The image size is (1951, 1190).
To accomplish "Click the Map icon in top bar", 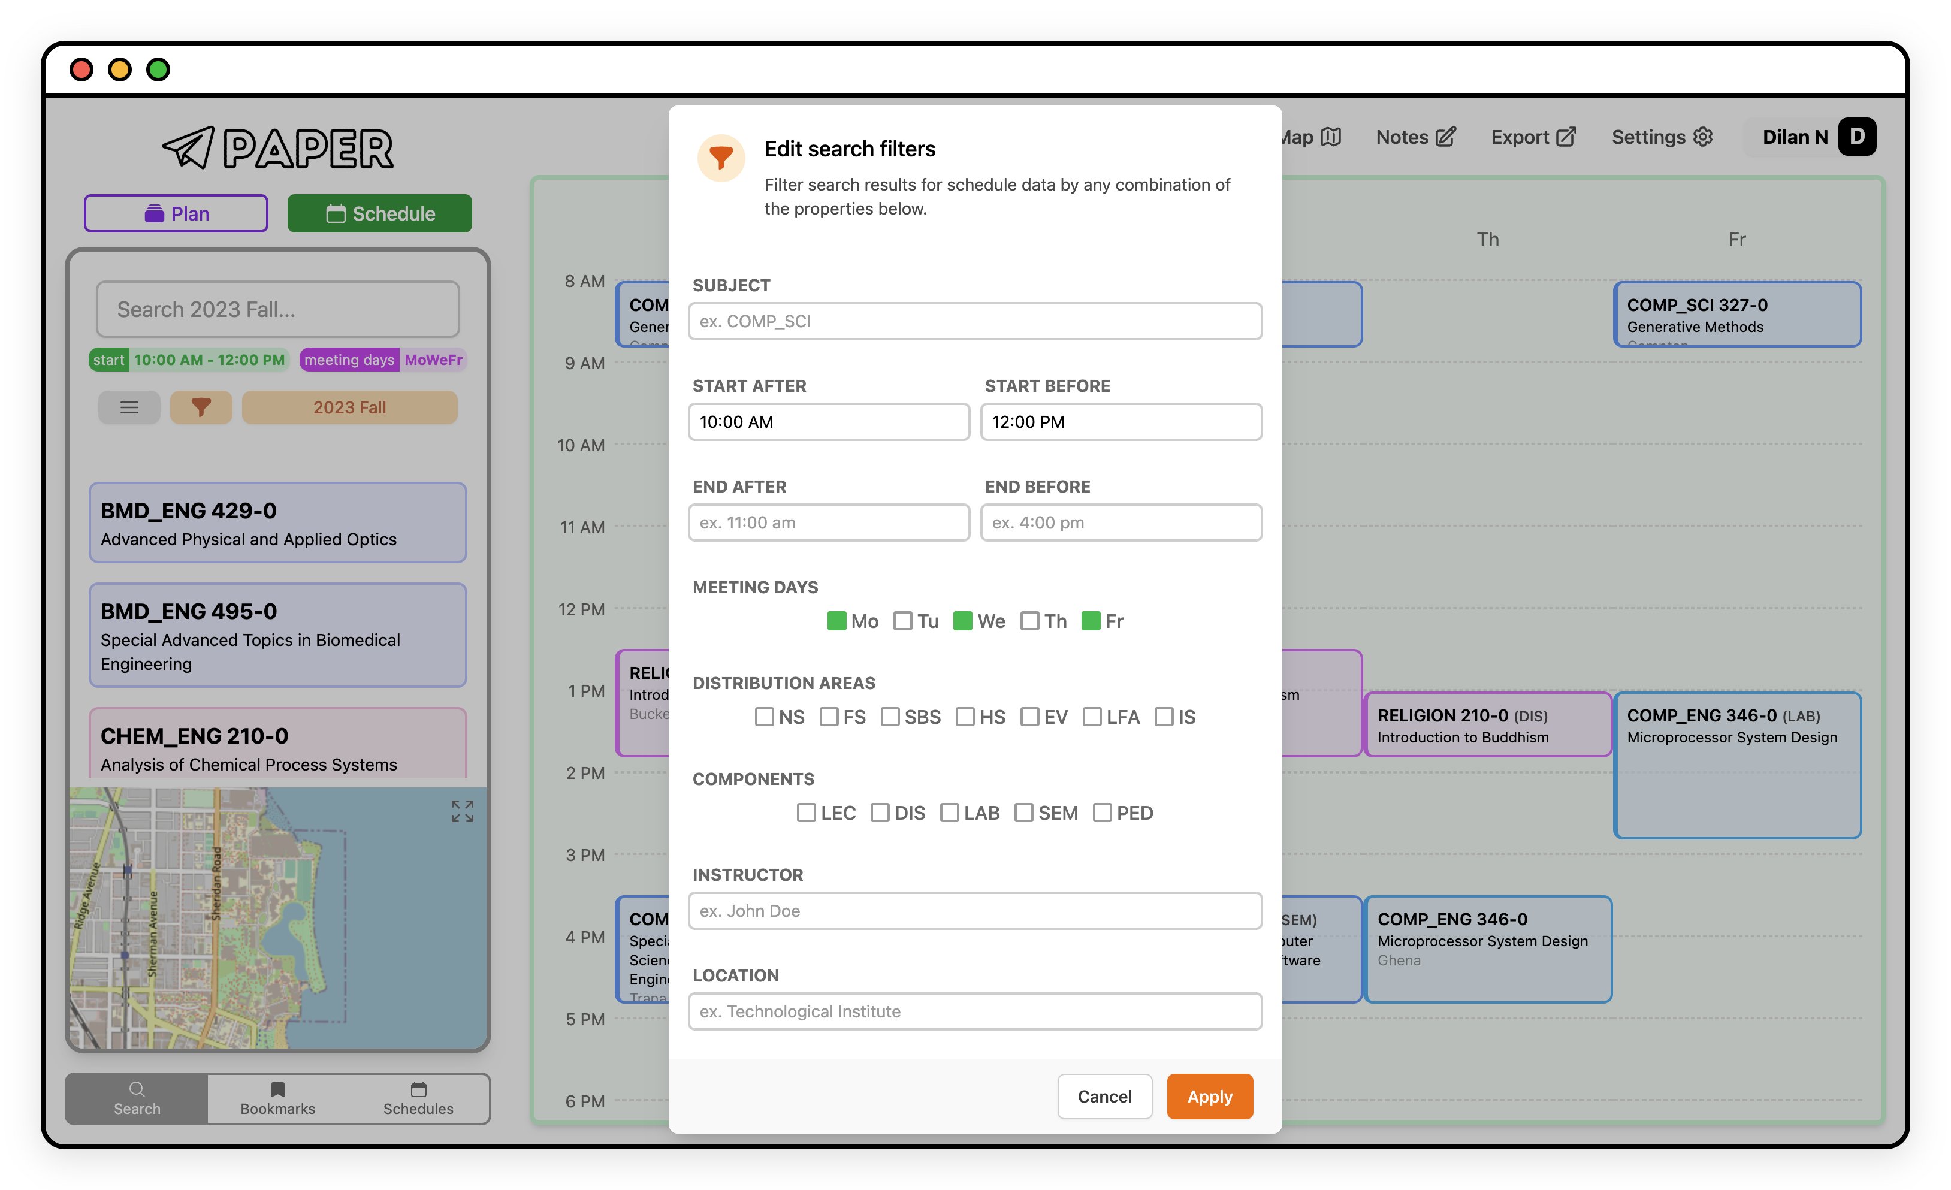I will tap(1331, 137).
